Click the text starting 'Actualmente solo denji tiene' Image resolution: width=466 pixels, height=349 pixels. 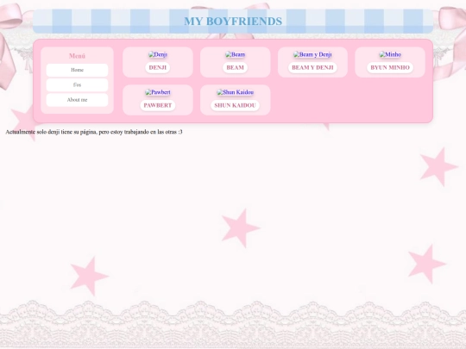pyautogui.click(x=94, y=132)
